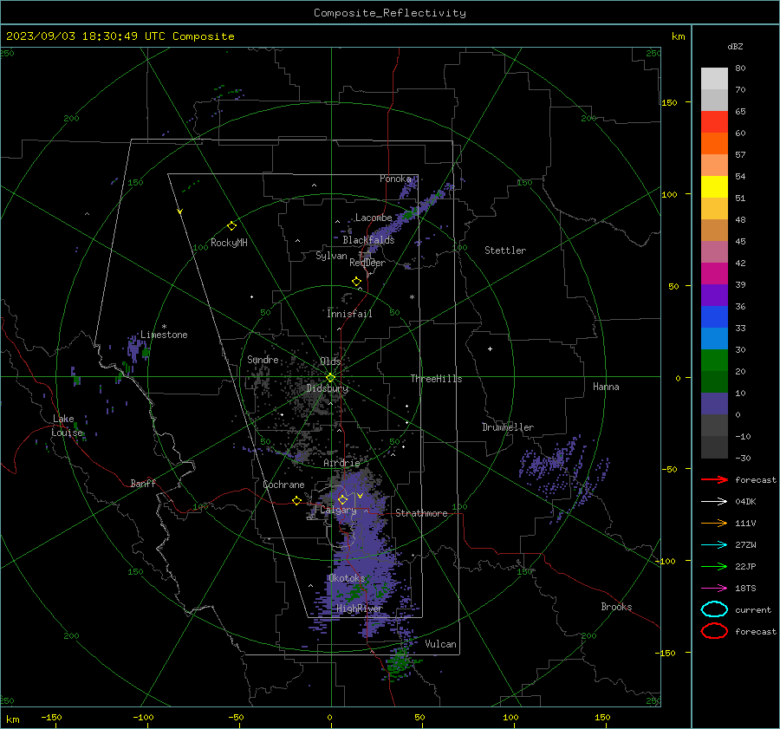Screen dimensions: 780x729
Task: Click the Innisfail city label
Action: tap(349, 314)
